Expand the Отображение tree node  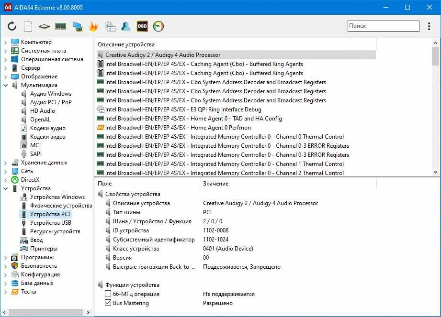click(5, 77)
